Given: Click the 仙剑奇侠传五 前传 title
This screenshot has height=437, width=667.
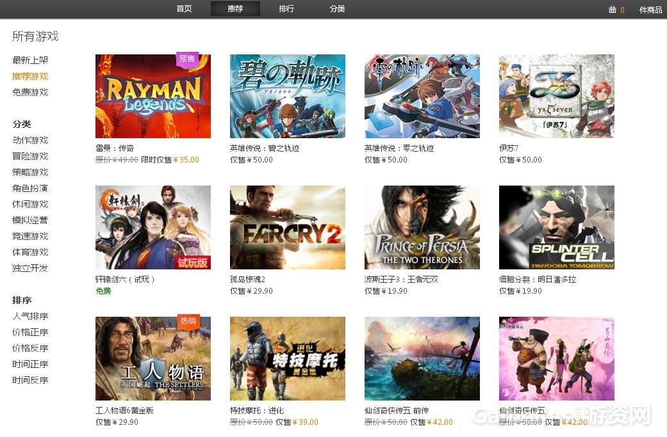Looking at the screenshot, I should [x=397, y=411].
